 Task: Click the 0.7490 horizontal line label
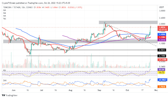coord(162,56)
